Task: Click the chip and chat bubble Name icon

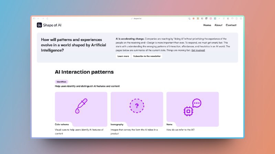Action: click(192, 107)
